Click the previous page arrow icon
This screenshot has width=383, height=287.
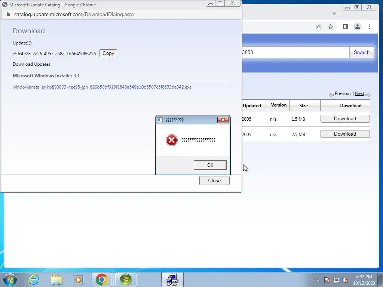pyautogui.click(x=331, y=95)
